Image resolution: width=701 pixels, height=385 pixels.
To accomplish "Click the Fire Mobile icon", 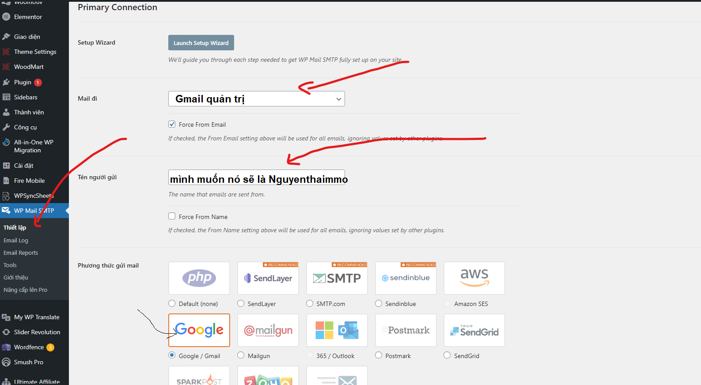I will pyautogui.click(x=6, y=181).
